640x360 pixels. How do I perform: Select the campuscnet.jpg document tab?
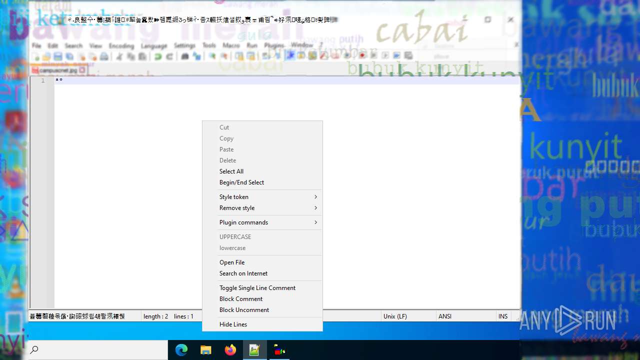point(59,70)
